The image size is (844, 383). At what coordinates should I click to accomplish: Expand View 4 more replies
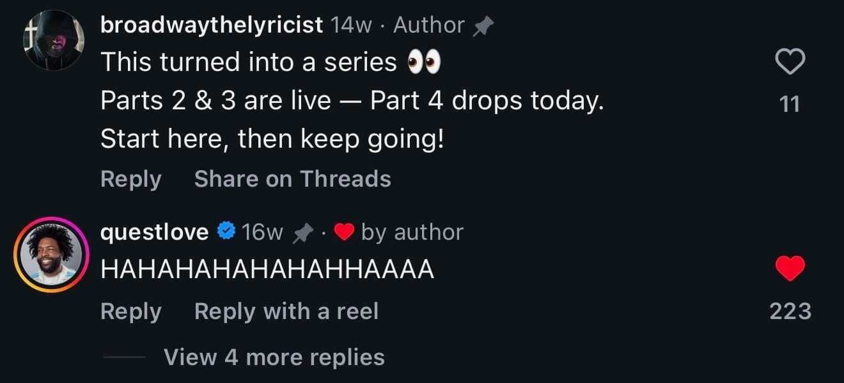(274, 357)
